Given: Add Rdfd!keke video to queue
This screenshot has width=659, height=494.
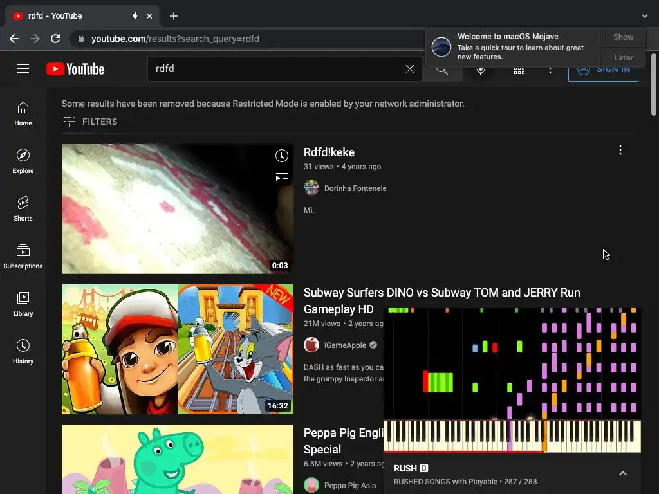Looking at the screenshot, I should point(282,176).
